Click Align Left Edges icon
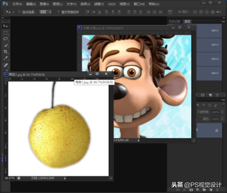The height and width of the screenshot is (193, 227). (107, 12)
